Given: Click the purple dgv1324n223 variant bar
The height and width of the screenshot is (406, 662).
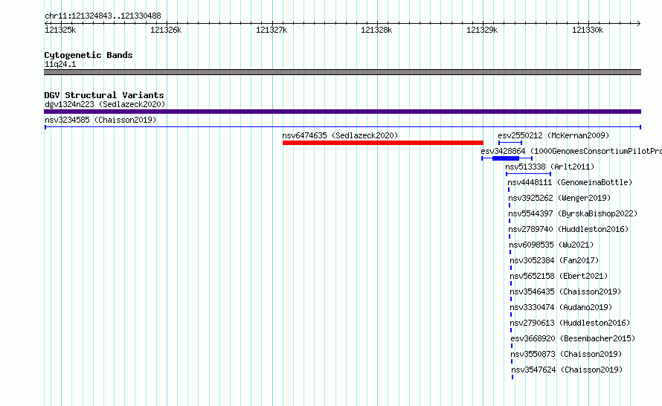Looking at the screenshot, I should (342, 112).
